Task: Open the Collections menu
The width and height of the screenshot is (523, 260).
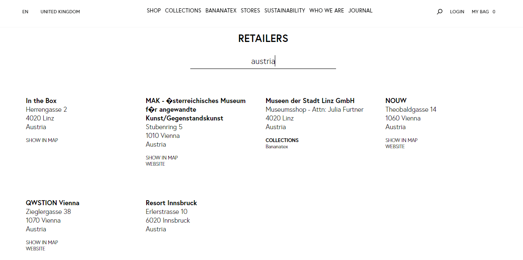Action: [183, 10]
